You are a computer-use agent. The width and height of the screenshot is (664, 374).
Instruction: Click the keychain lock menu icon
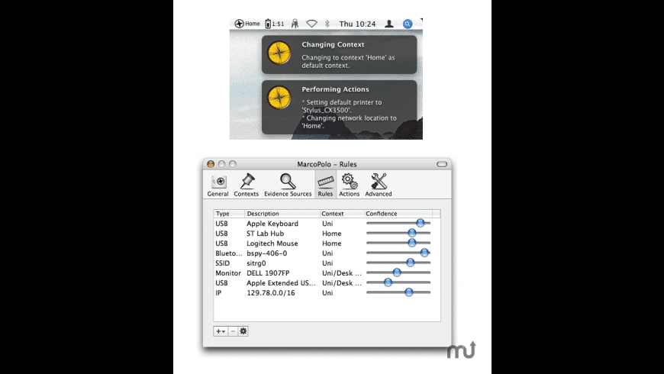tap(295, 24)
